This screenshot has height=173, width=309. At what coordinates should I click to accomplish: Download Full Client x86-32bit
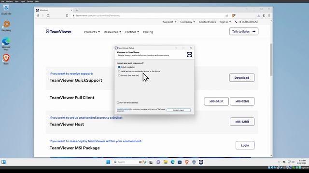pos(242,101)
